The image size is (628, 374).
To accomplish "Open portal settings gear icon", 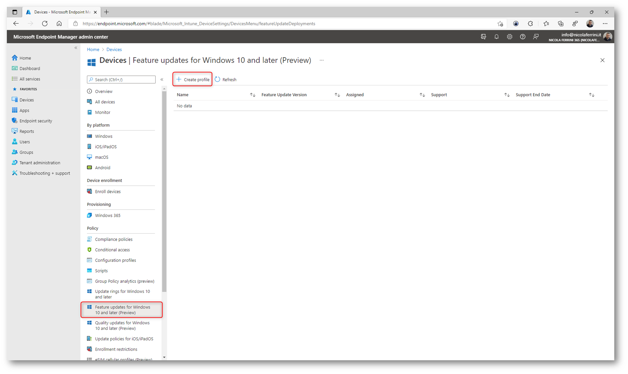I will pyautogui.click(x=509, y=37).
